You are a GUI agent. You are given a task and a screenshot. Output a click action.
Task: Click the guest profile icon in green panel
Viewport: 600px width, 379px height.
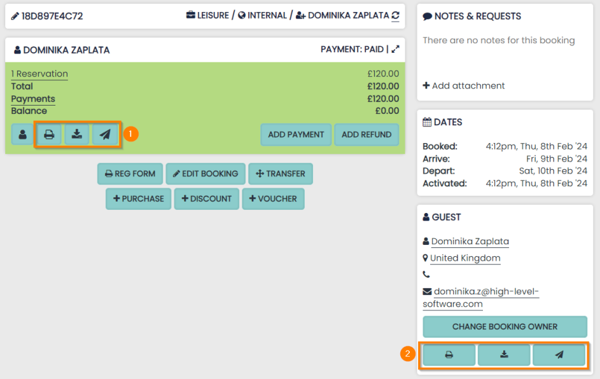click(x=22, y=135)
